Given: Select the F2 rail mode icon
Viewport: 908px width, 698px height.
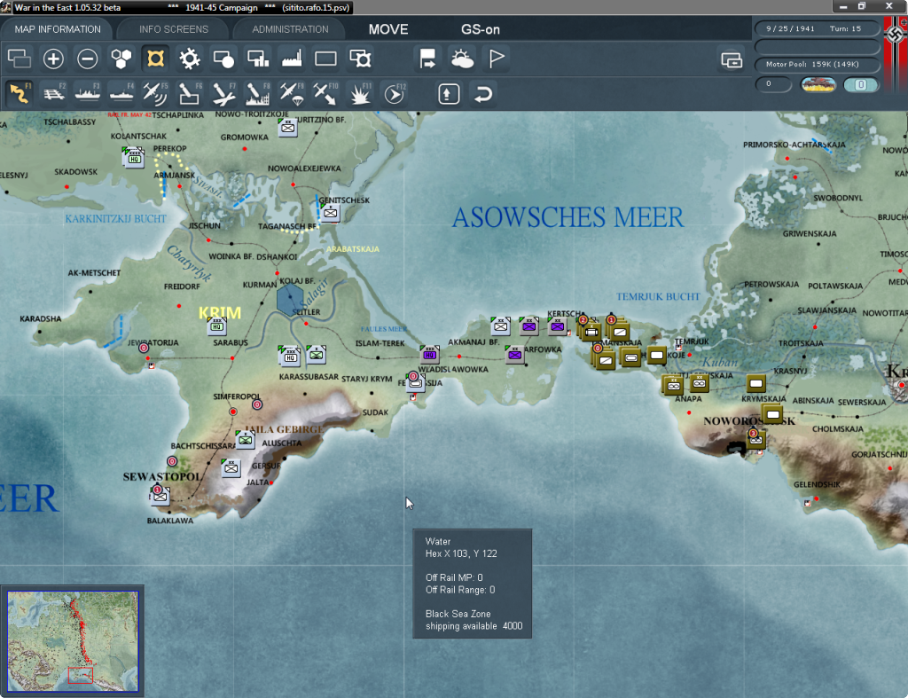Looking at the screenshot, I should pos(54,94).
